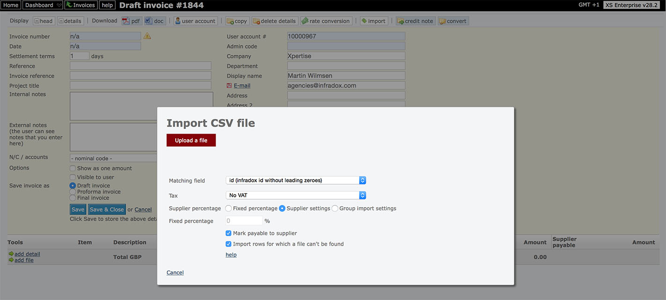Click the Fixed percentage input field
This screenshot has width=666, height=300.
(x=244, y=221)
